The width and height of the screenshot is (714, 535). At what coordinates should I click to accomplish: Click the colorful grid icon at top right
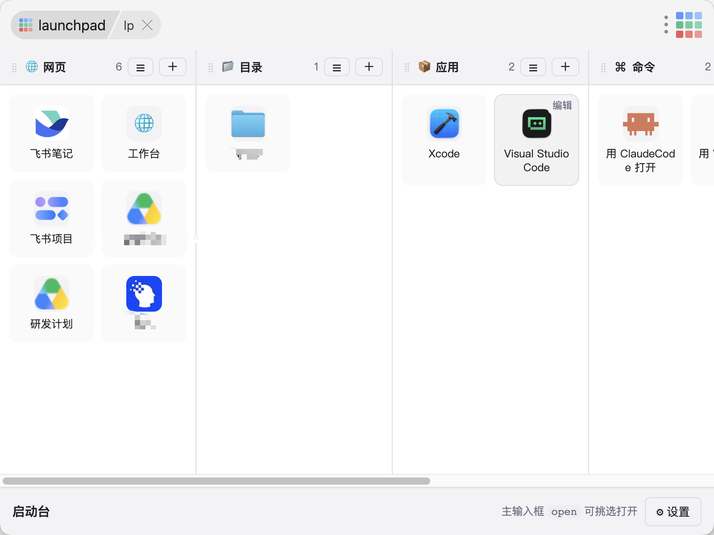coord(689,25)
